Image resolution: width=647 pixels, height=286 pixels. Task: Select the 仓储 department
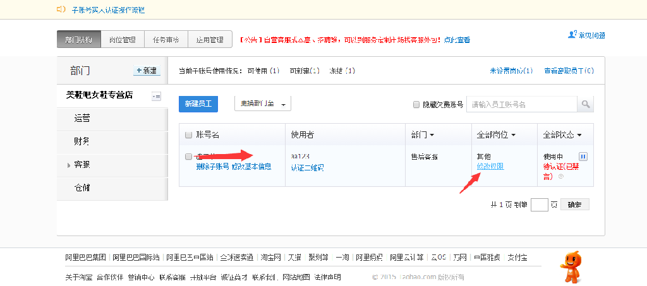(112, 188)
